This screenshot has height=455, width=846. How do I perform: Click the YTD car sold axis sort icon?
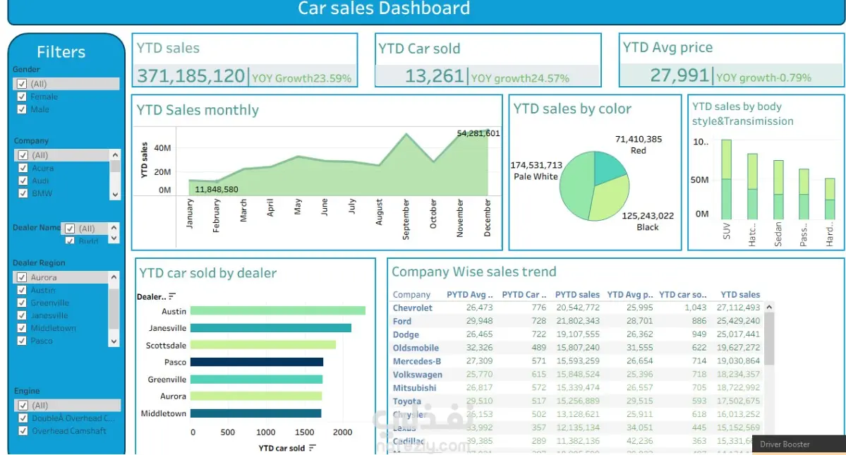[x=313, y=448]
